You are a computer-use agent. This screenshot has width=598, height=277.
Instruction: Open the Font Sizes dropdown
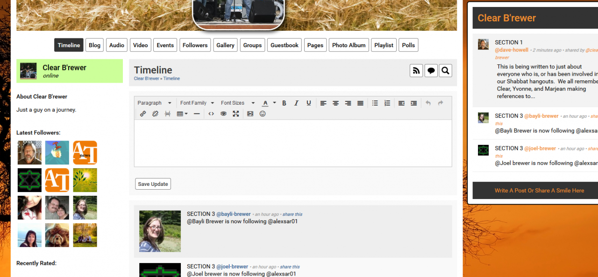click(x=237, y=103)
